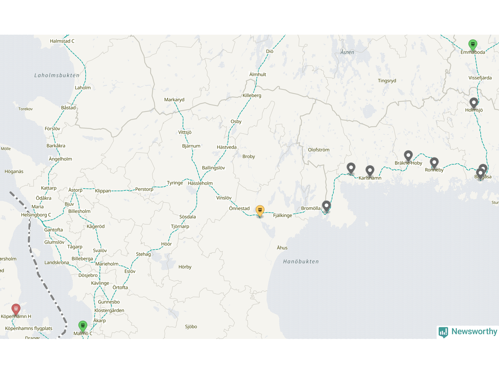Image resolution: width=499 pixels, height=374 pixels.
Task: Select the grey pin at Karlshamn
Action: click(370, 171)
